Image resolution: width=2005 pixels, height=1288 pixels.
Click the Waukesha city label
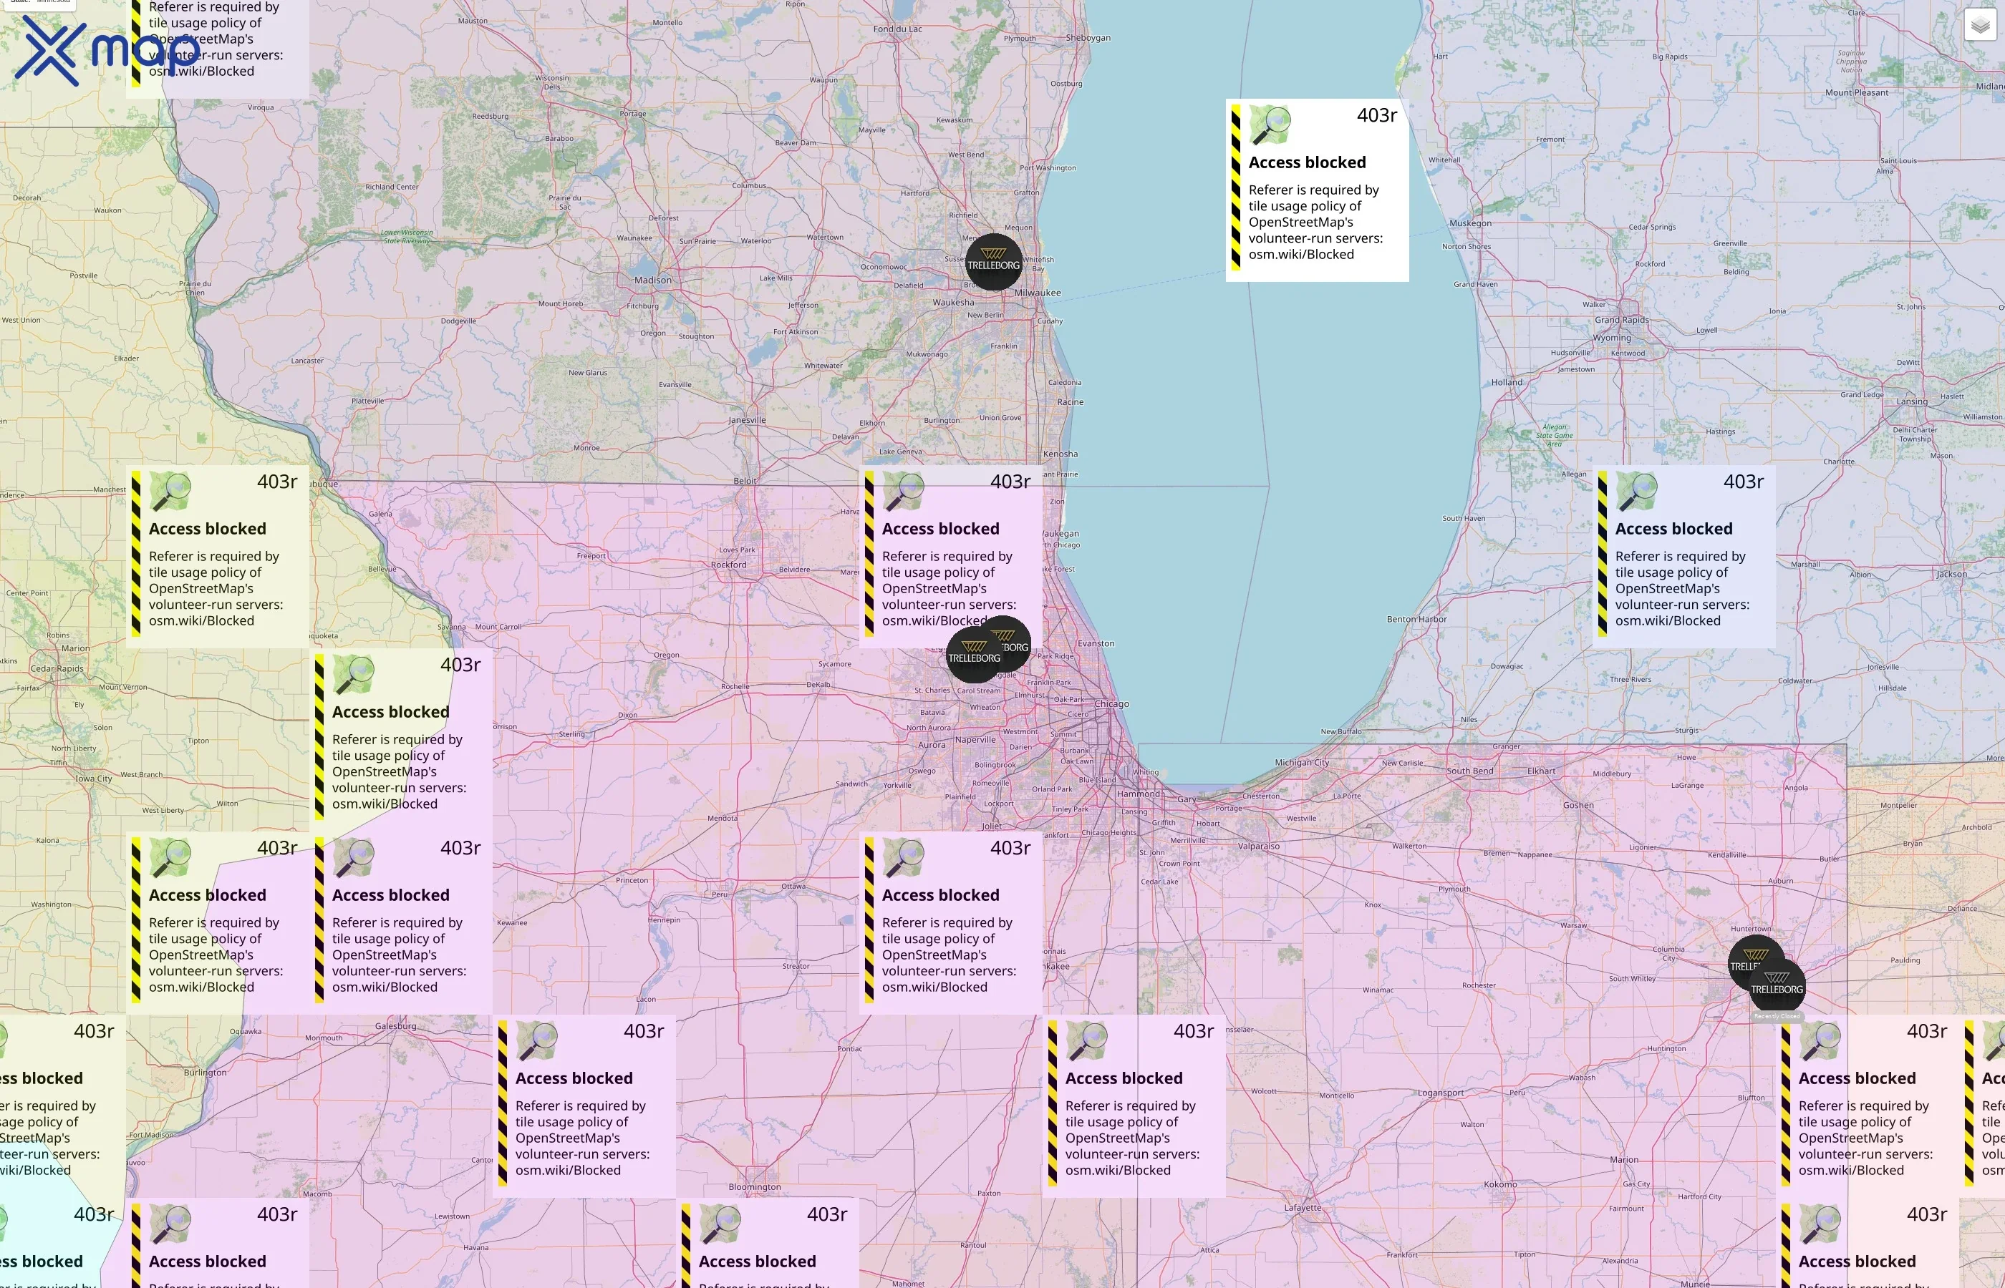tap(953, 303)
